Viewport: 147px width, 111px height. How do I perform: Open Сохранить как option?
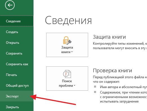tap(17, 64)
